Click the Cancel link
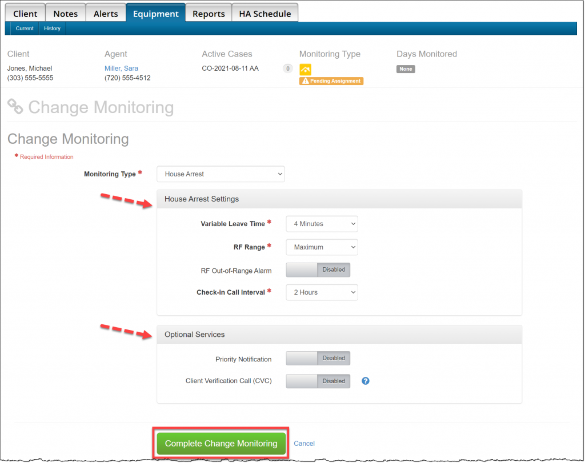Viewport: 585px width, 463px height. [304, 444]
